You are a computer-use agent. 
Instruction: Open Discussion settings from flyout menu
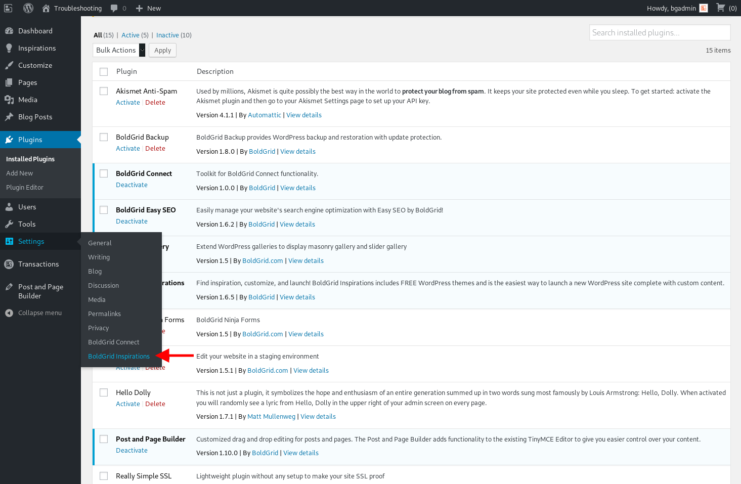tap(103, 285)
